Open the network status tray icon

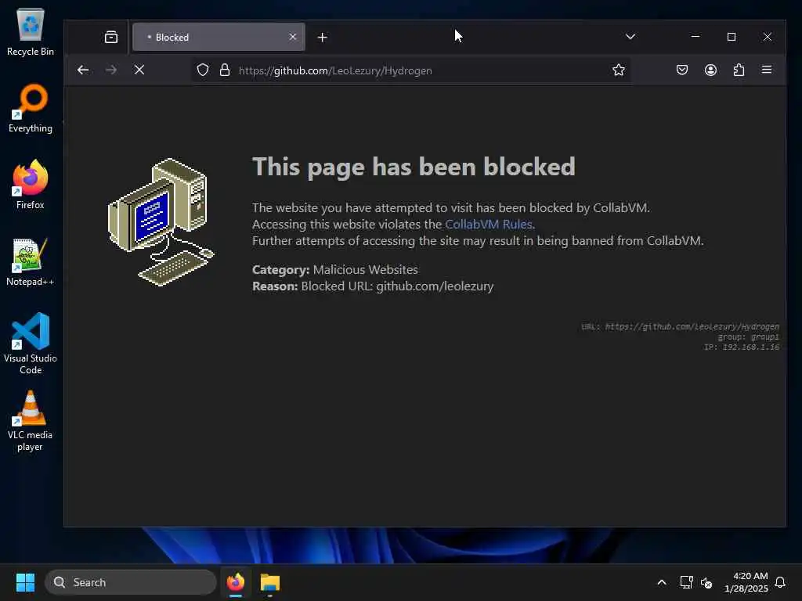coord(686,582)
